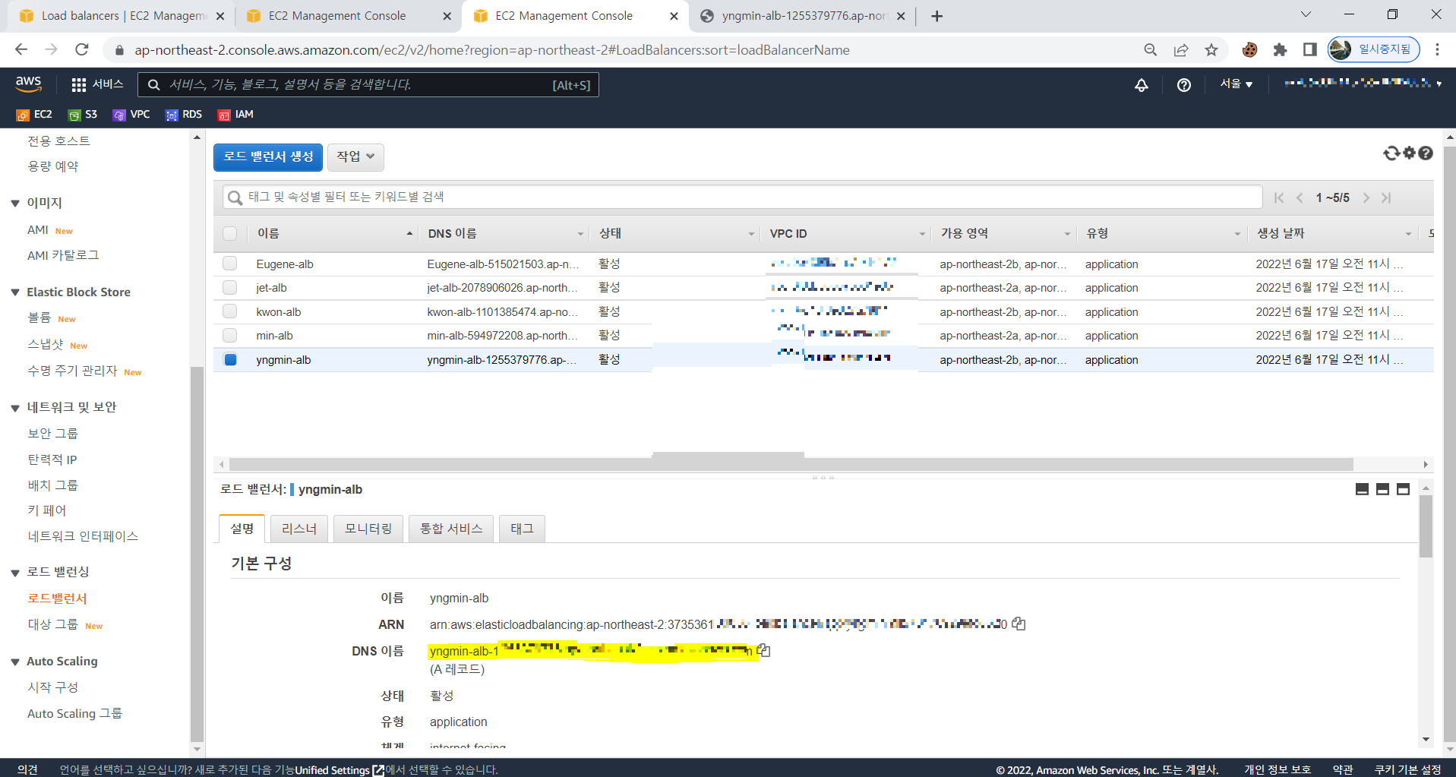Open 탄력적 IP in sidebar
The image size is (1456, 777).
52,460
